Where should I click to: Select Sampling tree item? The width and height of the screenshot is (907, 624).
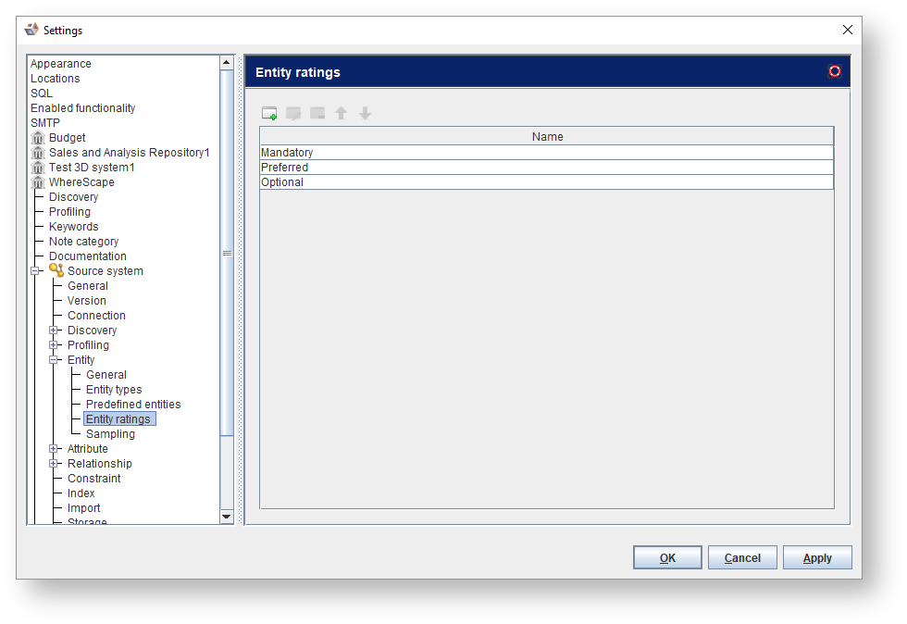[110, 434]
